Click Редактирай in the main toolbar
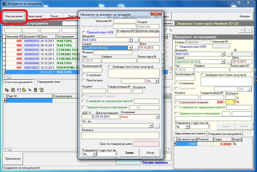 tap(35, 16)
